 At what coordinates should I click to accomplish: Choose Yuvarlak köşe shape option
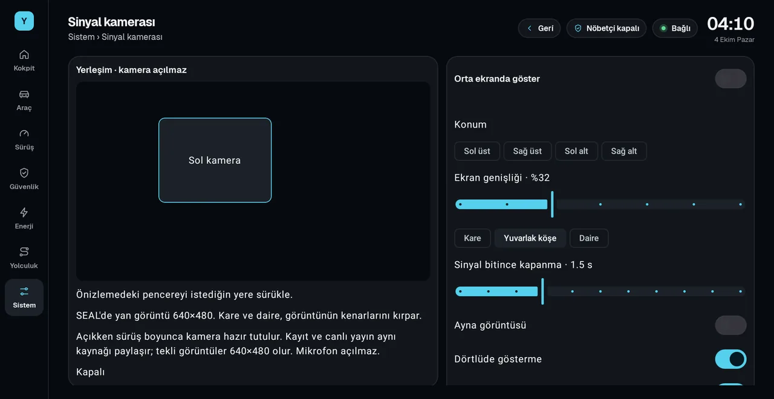click(530, 238)
